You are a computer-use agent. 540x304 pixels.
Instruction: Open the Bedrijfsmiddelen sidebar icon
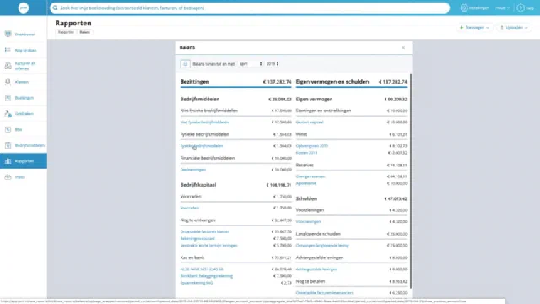(8, 145)
